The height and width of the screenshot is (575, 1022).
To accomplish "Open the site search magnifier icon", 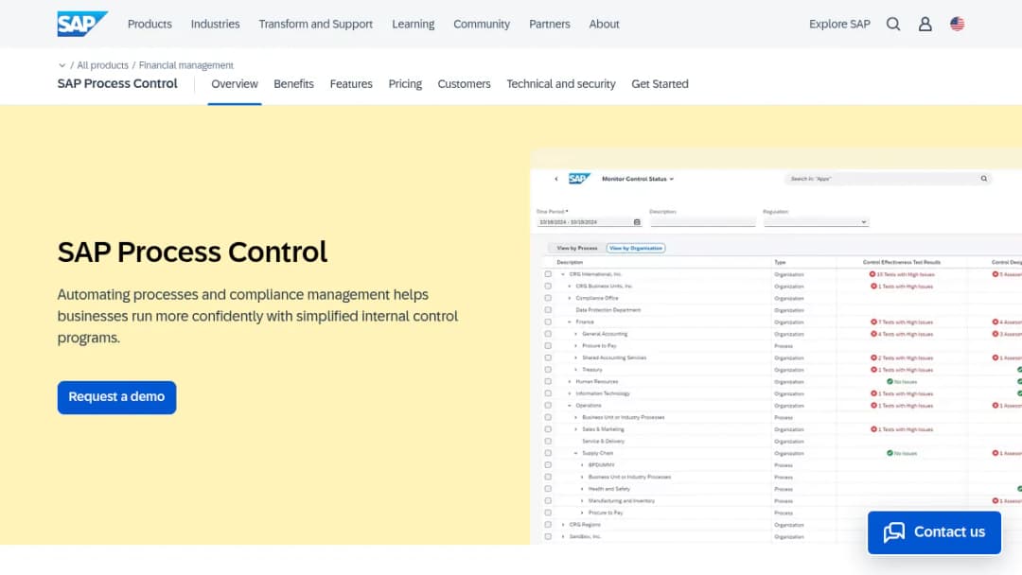I will [x=893, y=24].
